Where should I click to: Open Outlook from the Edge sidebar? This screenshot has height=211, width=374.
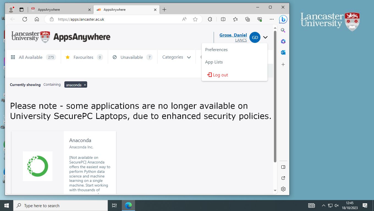tap(283, 52)
